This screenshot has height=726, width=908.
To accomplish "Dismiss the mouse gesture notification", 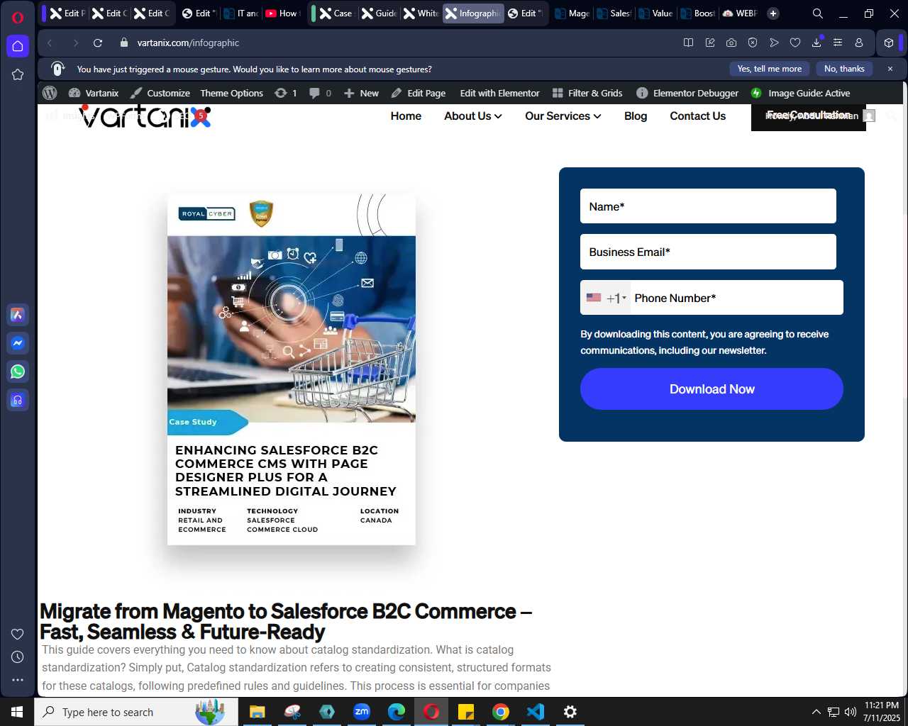I will [890, 69].
